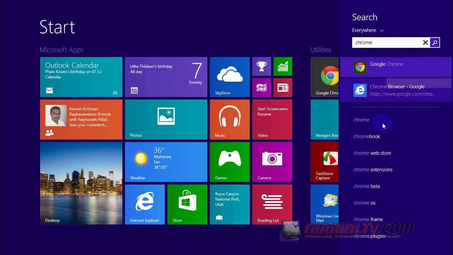Choose the 'chrome frame' suggestion
Viewport: 453px width, 255px height.
(368, 220)
